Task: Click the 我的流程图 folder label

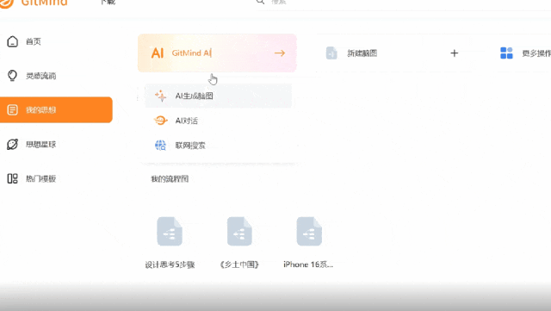Action: click(170, 179)
